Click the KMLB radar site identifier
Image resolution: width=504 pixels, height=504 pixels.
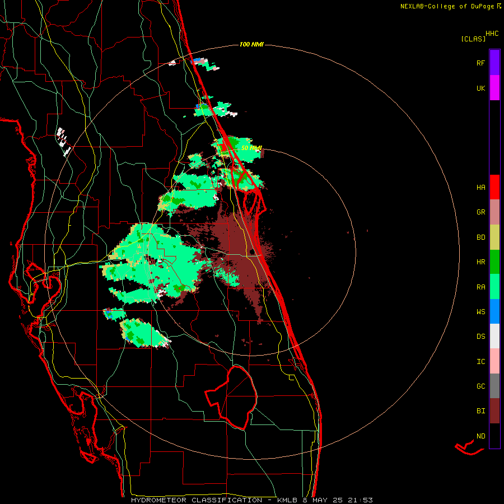coord(288,500)
